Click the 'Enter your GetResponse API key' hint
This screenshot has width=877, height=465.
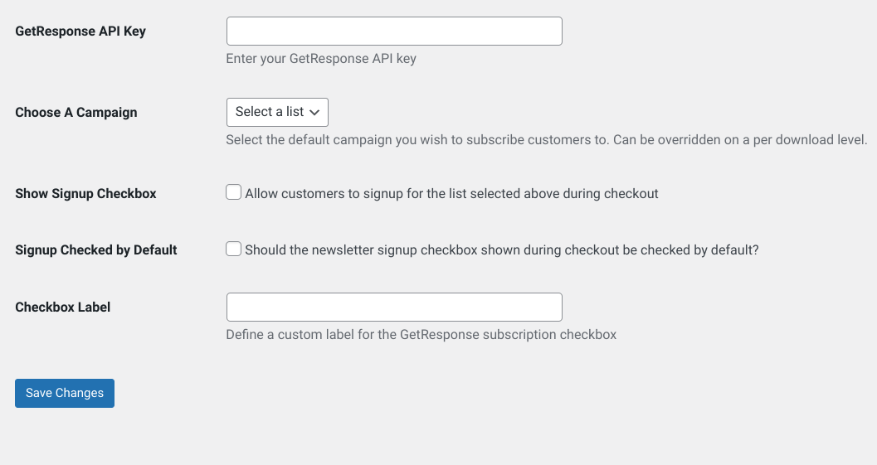pos(321,59)
